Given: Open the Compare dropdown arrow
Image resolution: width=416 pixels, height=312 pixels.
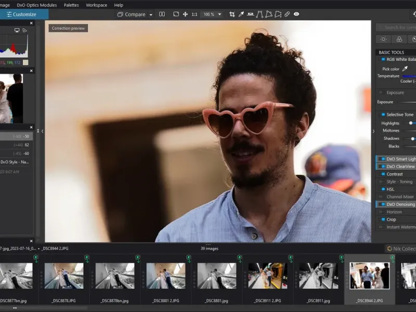Looking at the screenshot, I should click(x=151, y=15).
